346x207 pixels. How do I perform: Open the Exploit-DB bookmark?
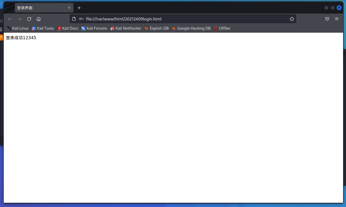(x=156, y=28)
